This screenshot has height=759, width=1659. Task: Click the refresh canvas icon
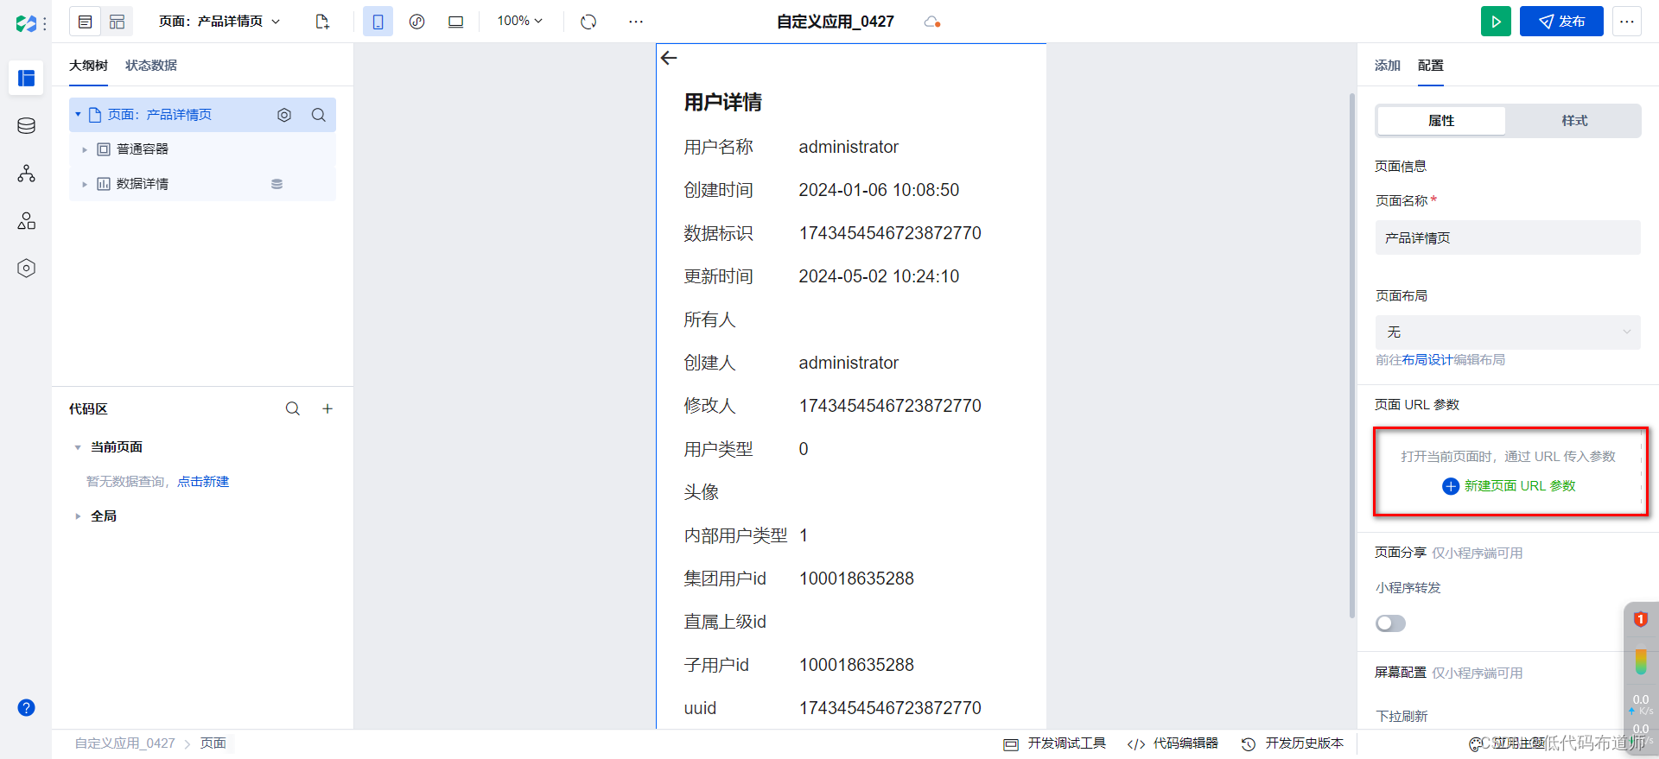pos(588,22)
